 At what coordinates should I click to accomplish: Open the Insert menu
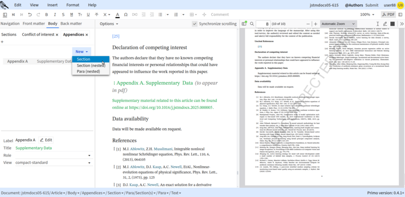coord(53,5)
